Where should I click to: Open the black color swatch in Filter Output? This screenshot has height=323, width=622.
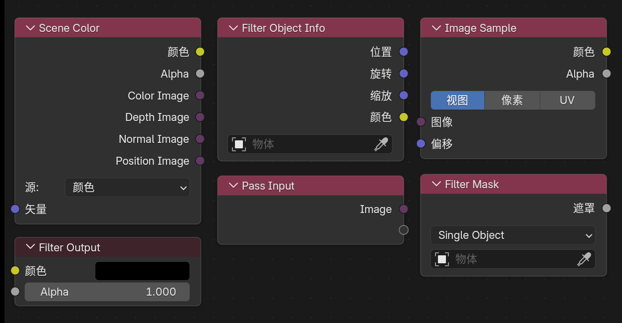(x=142, y=271)
